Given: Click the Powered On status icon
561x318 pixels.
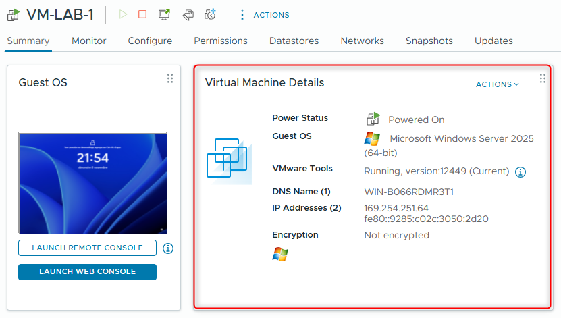Looking at the screenshot, I should pos(373,119).
